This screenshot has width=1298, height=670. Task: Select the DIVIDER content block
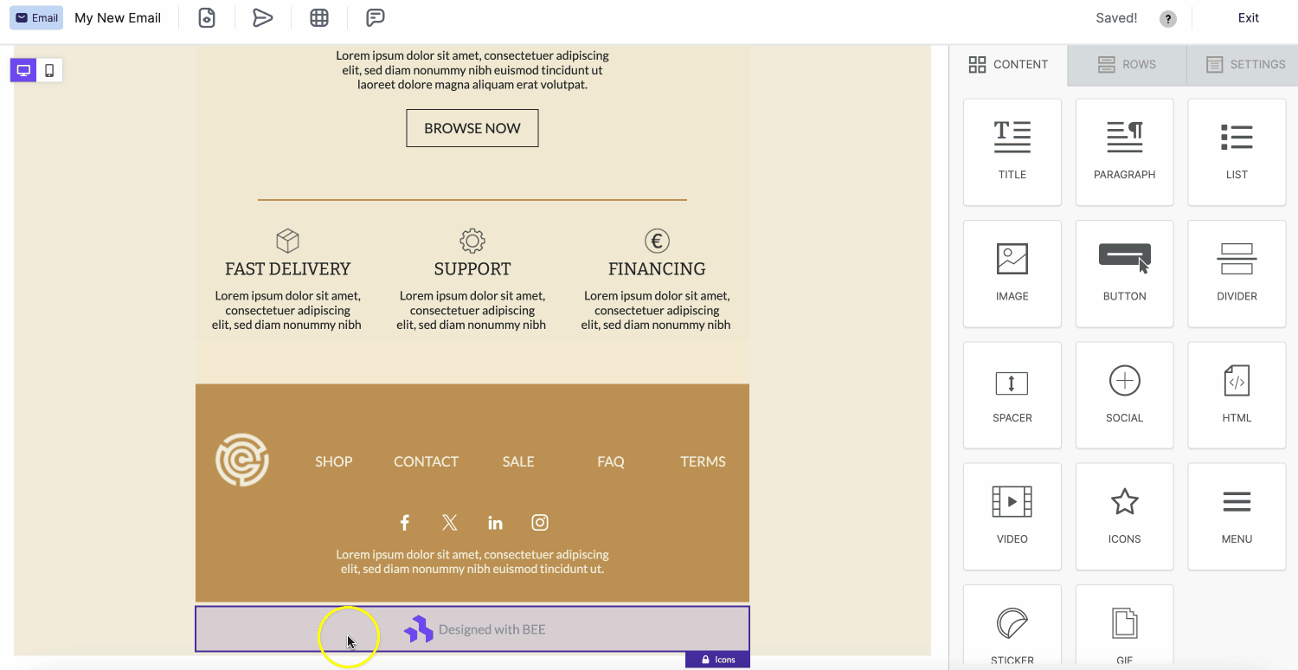coord(1237,274)
